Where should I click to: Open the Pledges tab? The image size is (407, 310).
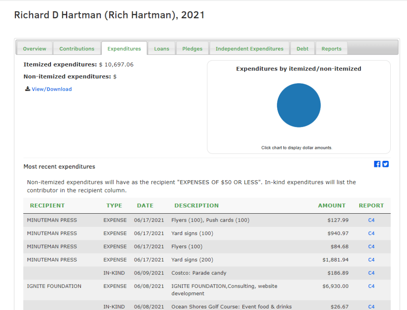[x=192, y=49]
